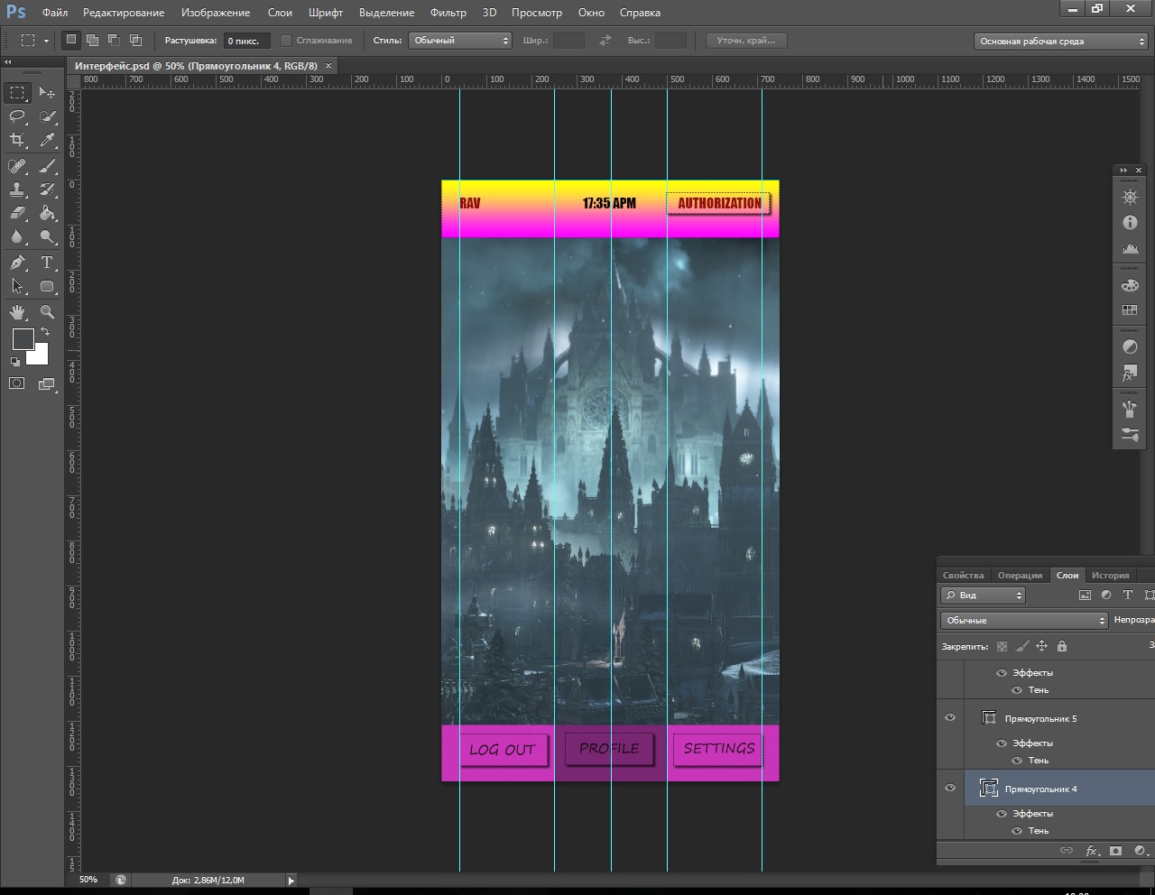
Task: Hide the Прямоугольник 5 layer
Action: [x=950, y=718]
